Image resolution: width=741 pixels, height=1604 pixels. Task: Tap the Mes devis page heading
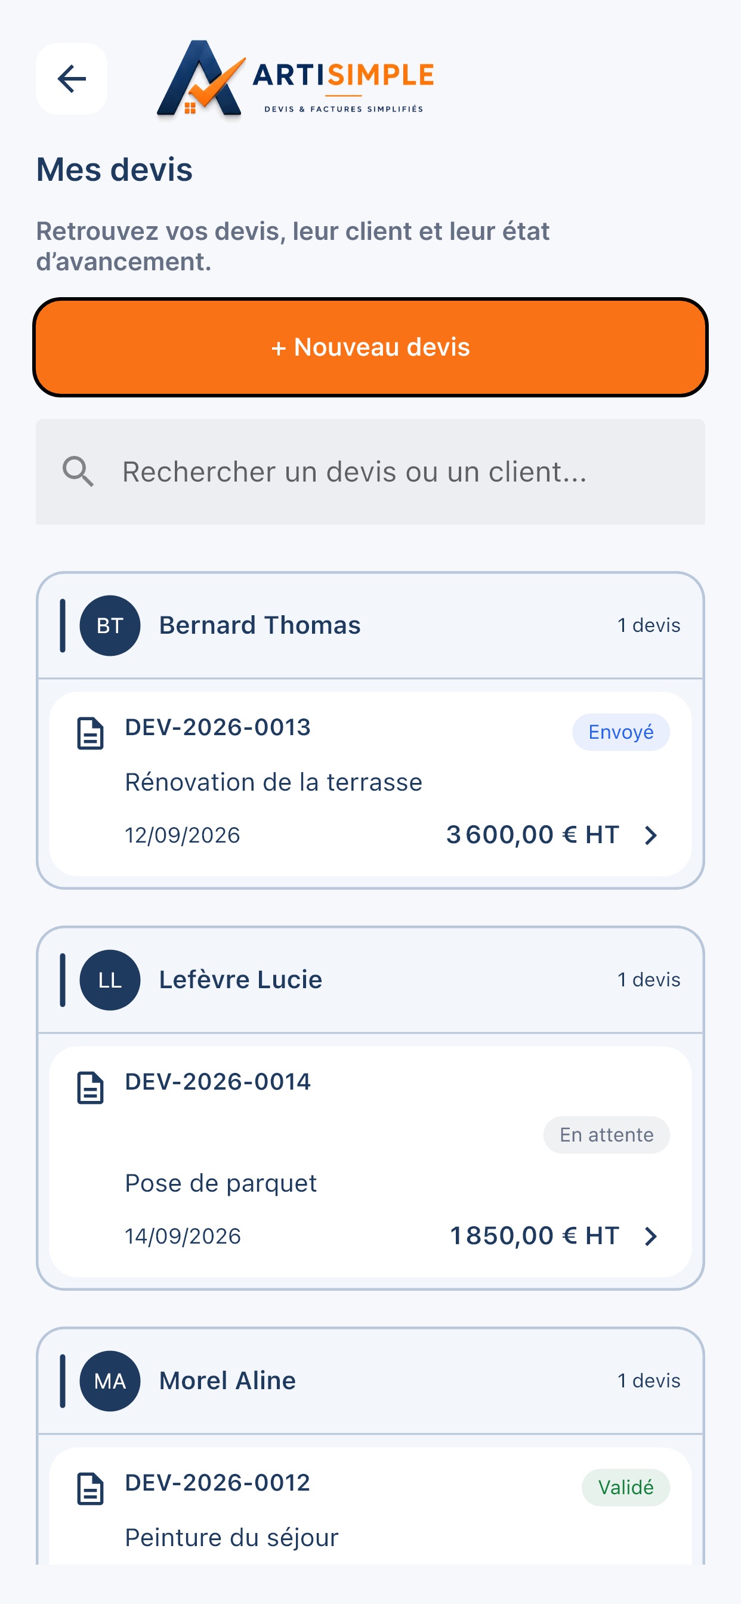tap(115, 169)
